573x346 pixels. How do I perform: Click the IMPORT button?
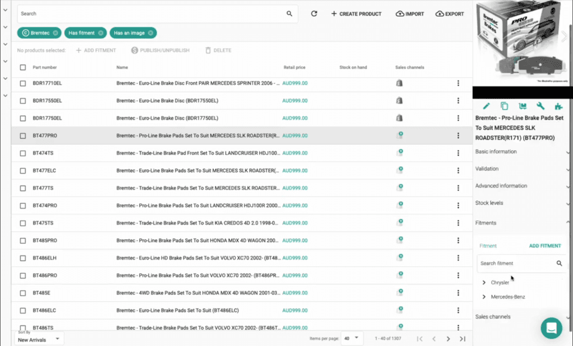410,14
